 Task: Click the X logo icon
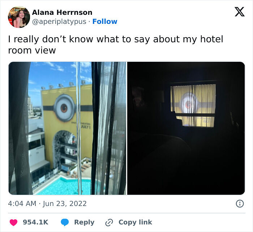coord(240,12)
